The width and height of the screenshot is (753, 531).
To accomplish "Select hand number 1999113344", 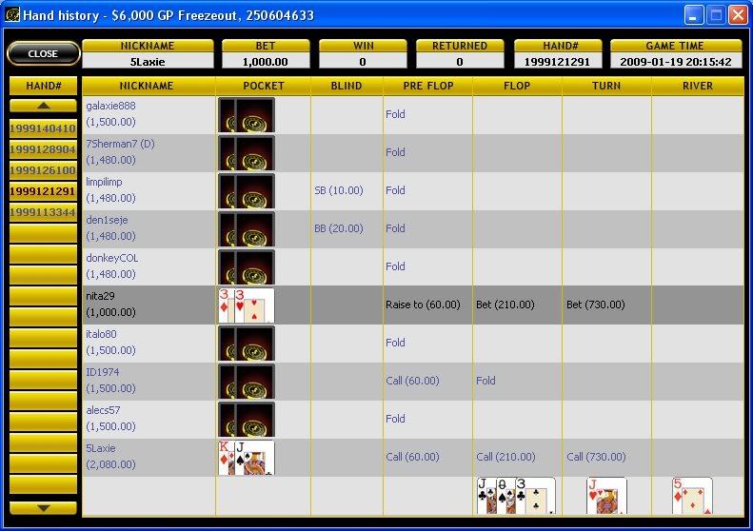I will click(43, 211).
